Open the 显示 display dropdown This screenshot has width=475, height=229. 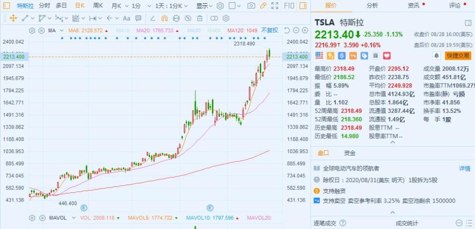(x=210, y=6)
